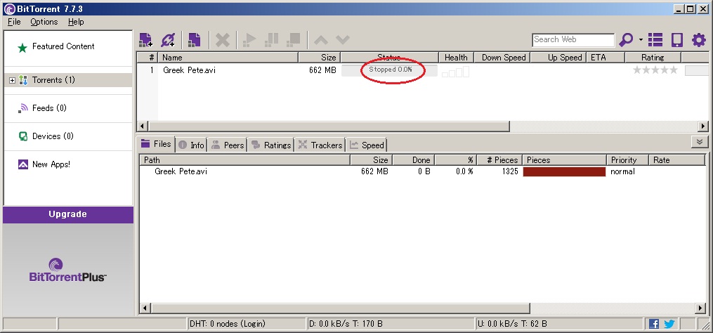Select Featured Content in sidebar

[x=63, y=46]
